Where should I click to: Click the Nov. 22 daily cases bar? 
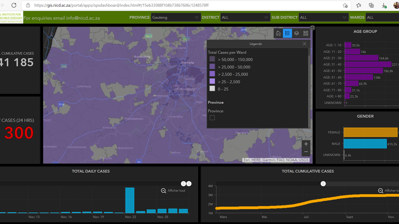tap(130, 200)
